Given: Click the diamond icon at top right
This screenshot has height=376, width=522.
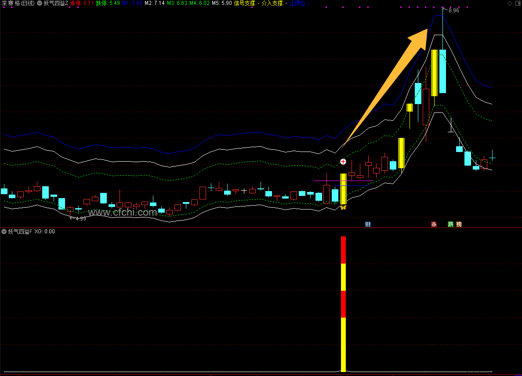Looking at the screenshot, I should click(510, 4).
